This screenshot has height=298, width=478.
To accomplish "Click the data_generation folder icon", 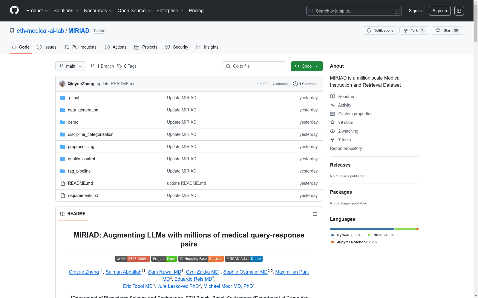I will point(63,110).
